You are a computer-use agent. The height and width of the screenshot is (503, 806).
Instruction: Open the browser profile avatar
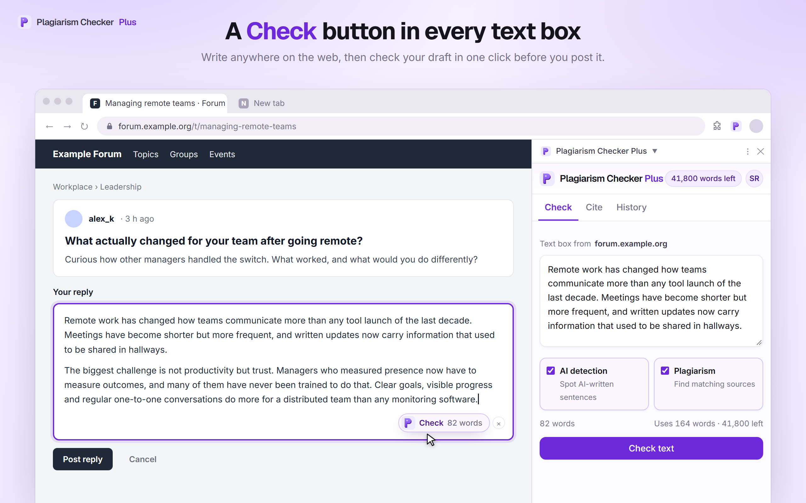756,126
